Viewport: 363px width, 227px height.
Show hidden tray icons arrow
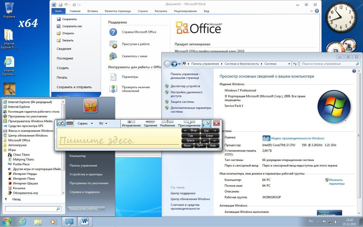click(x=318, y=222)
